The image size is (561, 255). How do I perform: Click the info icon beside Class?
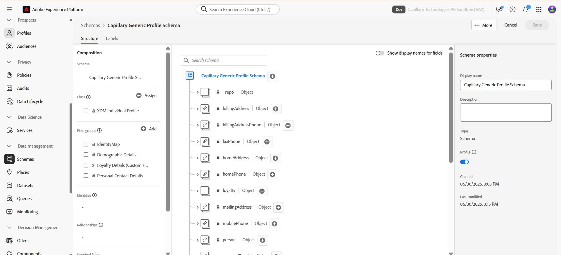pyautogui.click(x=88, y=97)
